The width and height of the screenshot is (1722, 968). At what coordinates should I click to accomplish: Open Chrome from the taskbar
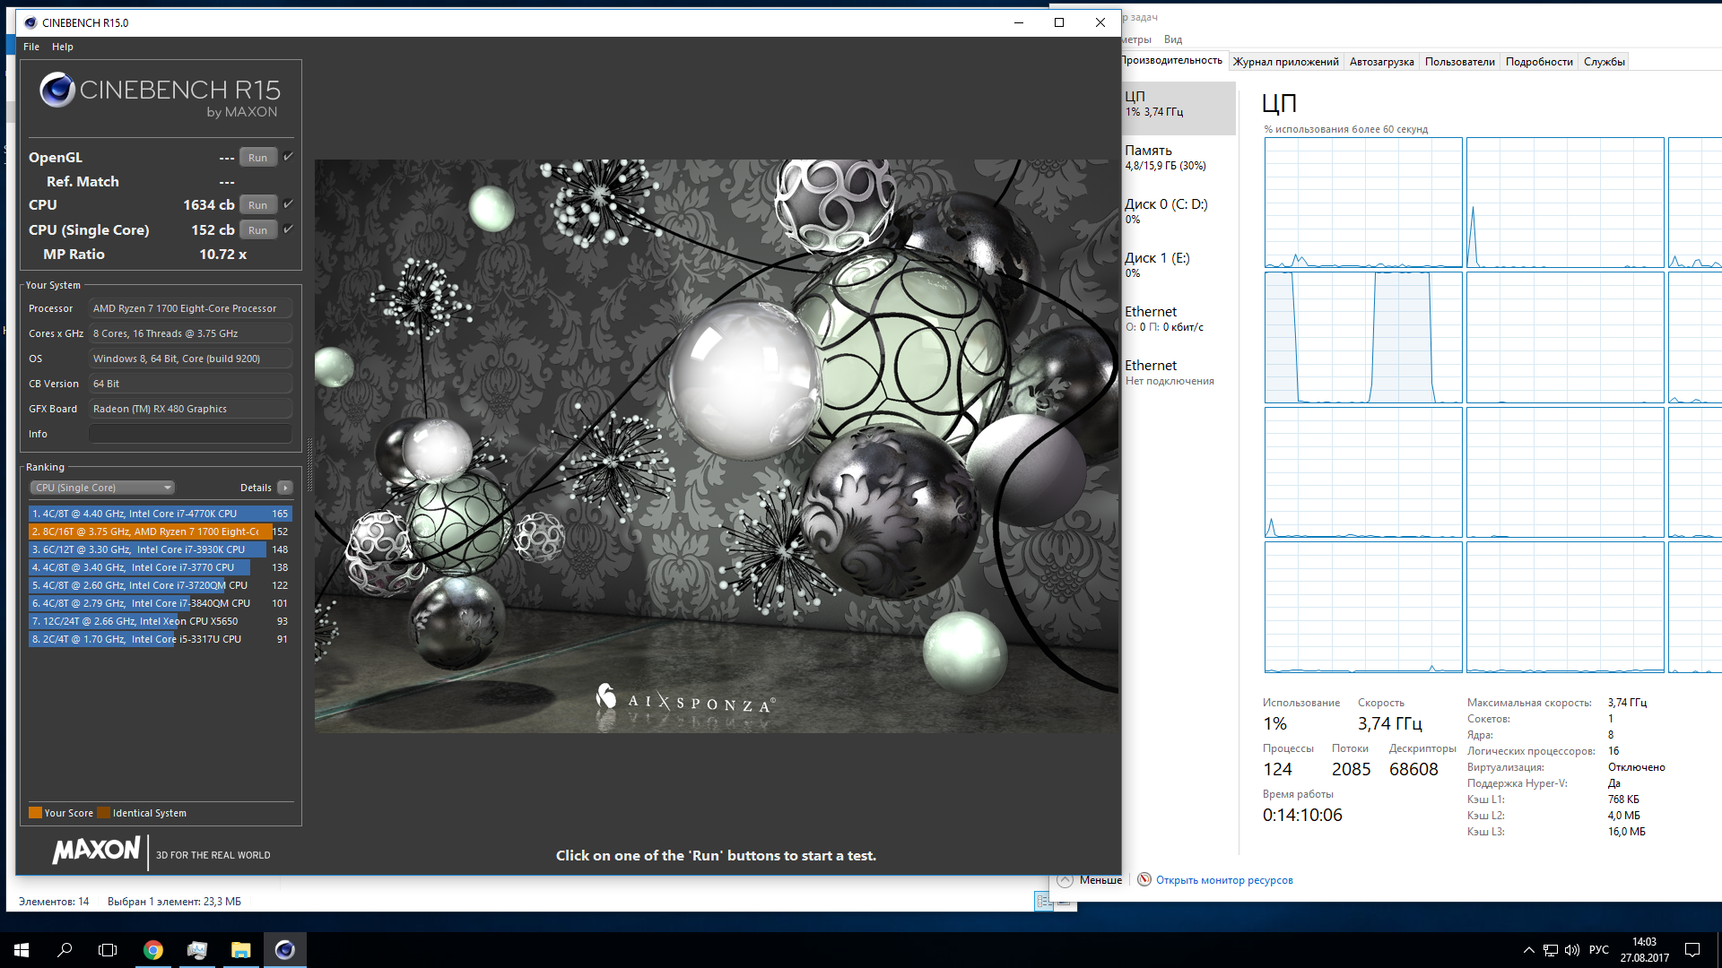[153, 950]
